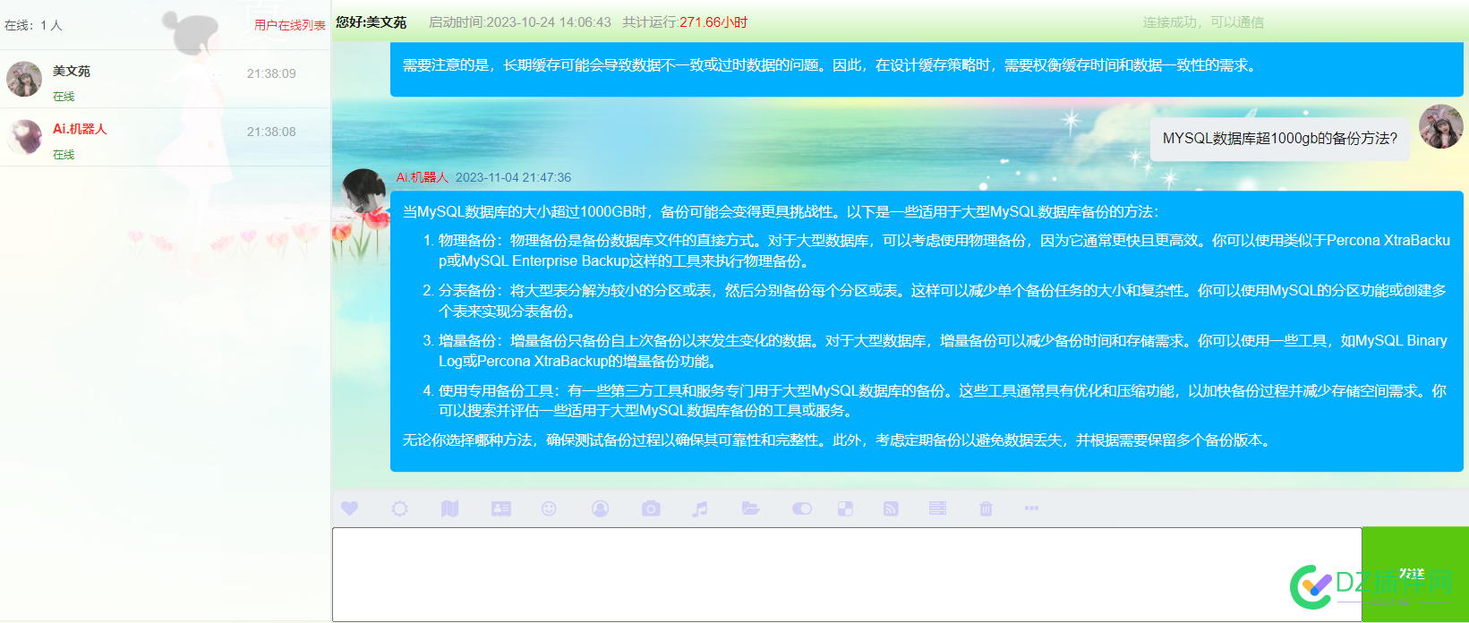Click the 使用专用备份工具 list item
The image size is (1469, 623).
tap(936, 401)
